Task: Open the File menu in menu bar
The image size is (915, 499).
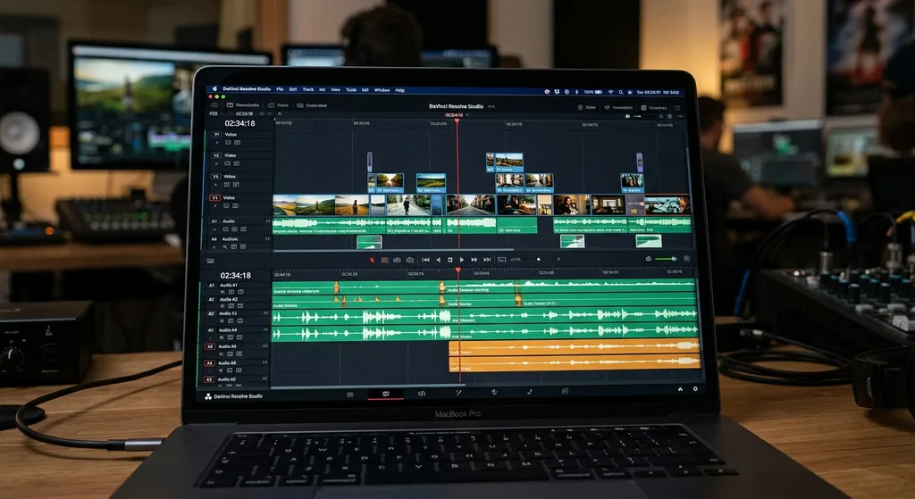Action: click(280, 89)
